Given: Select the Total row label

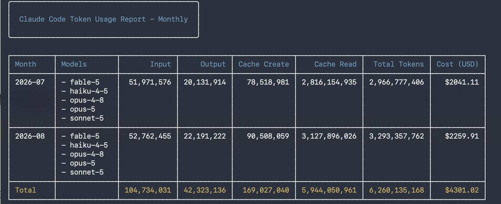Looking at the screenshot, I should (x=26, y=190).
